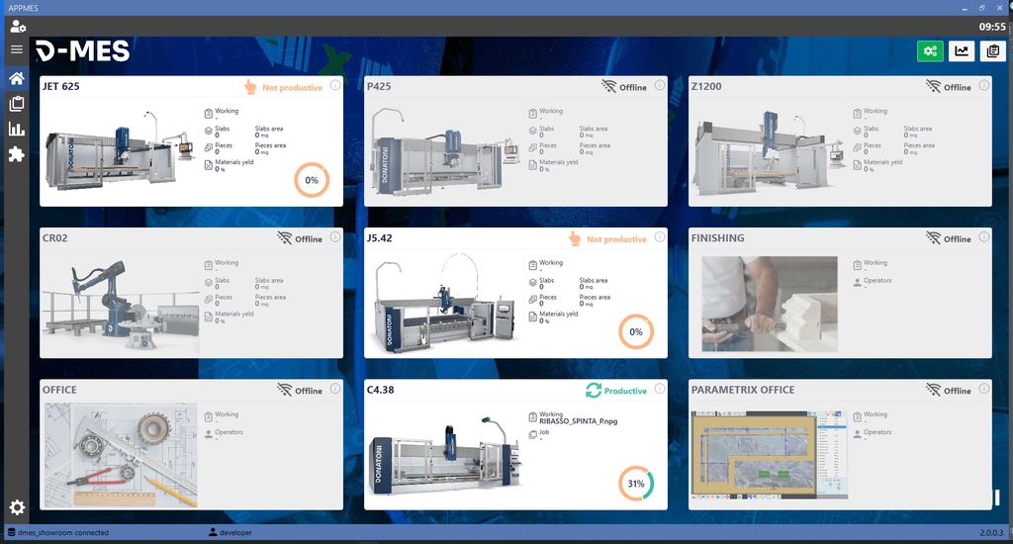
Task: Show info for the CR02 card
Action: pos(335,237)
